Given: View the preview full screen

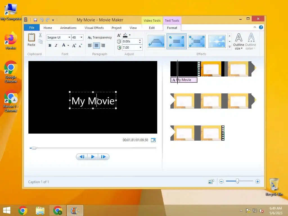Looking at the screenshot, I should (153, 140).
